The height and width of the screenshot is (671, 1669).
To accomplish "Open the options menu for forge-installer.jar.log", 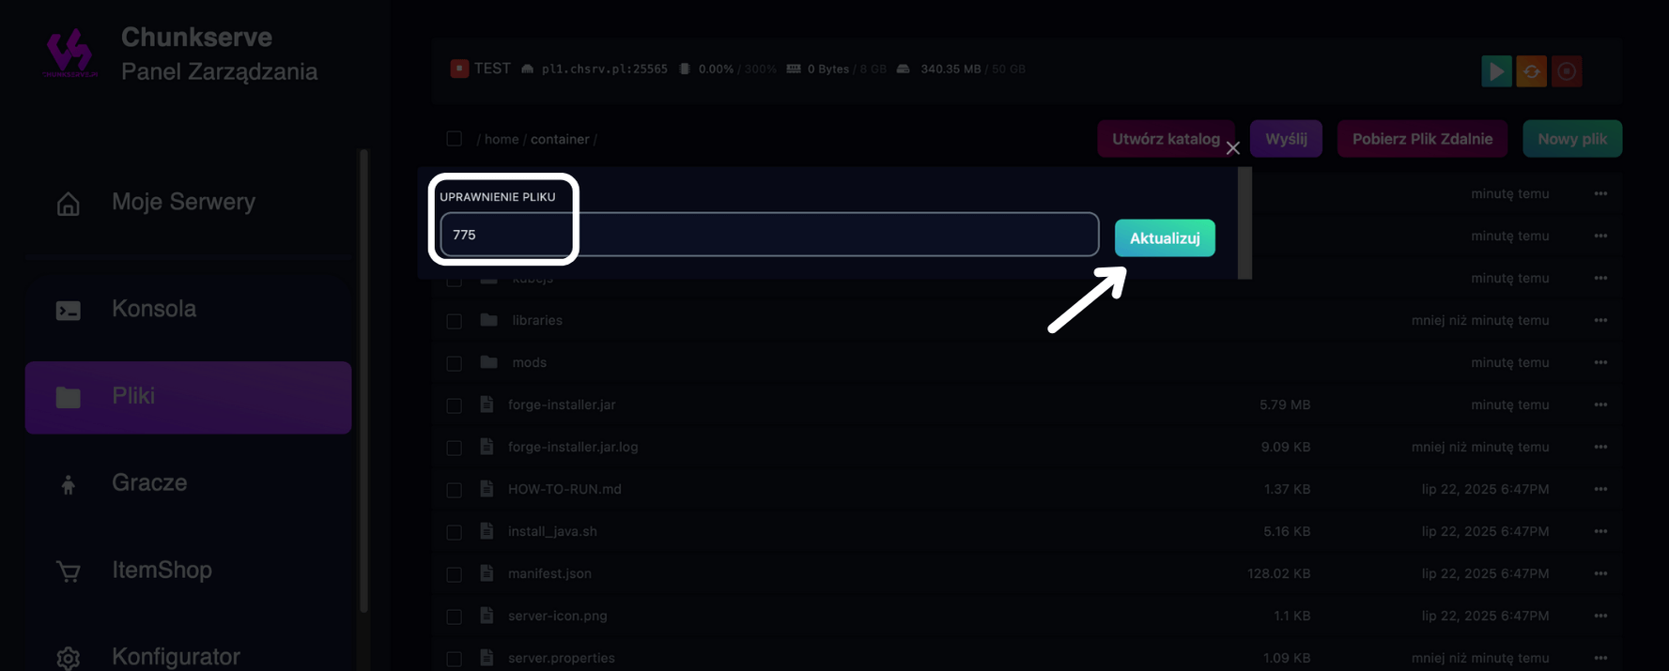I will pyautogui.click(x=1600, y=447).
